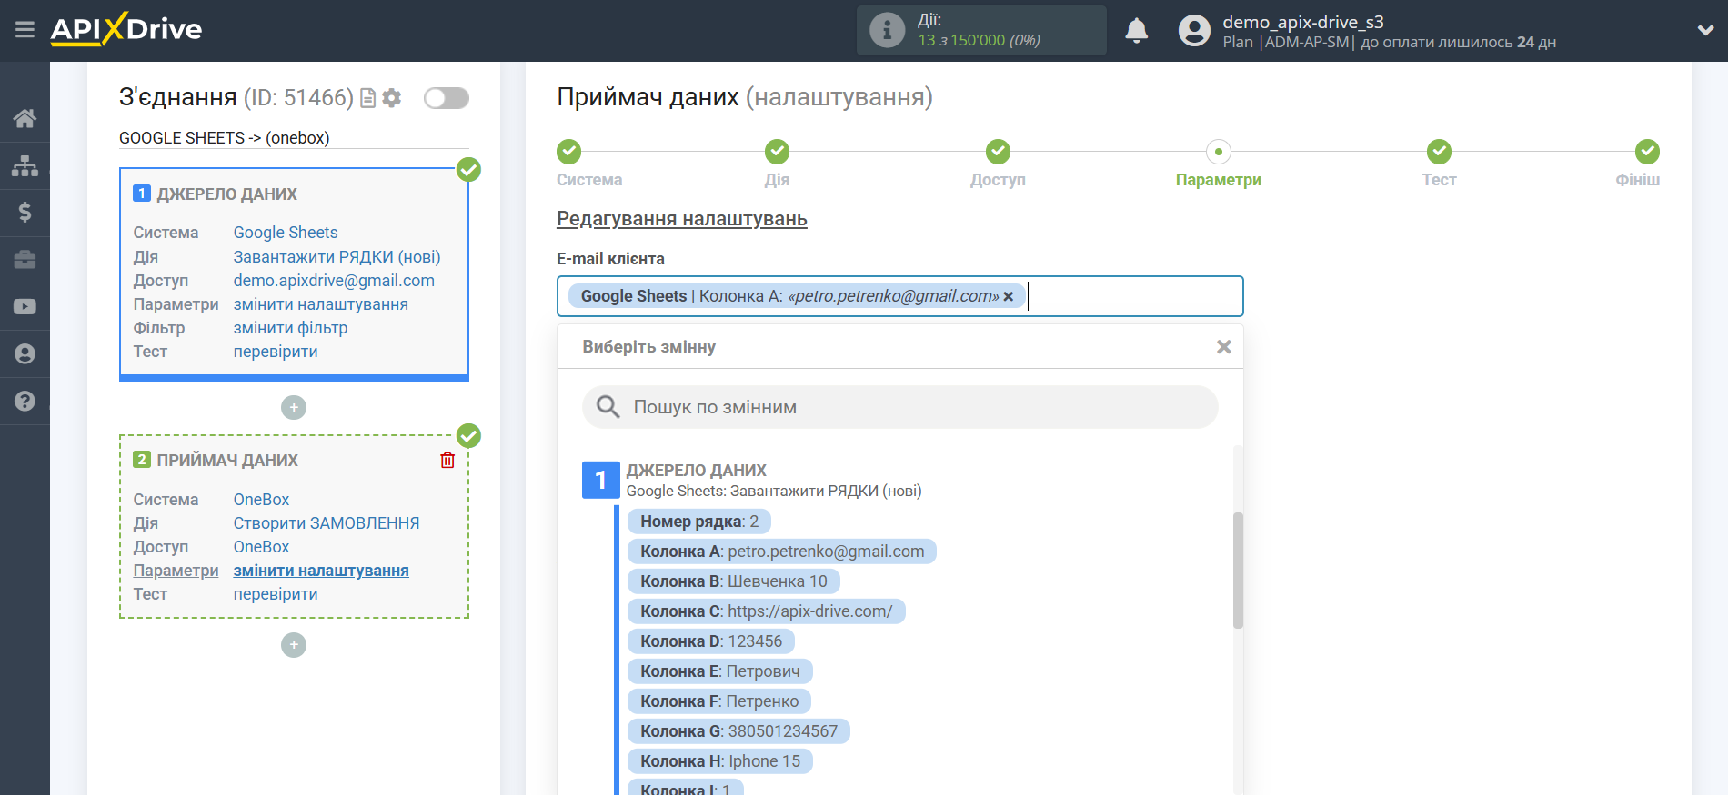Add step after data source block
This screenshot has height=795, width=1728.
(294, 407)
